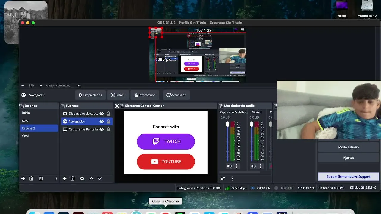Screen dimensions: 381x214
Task: Open the Macintosh HD desktop drive icon
Action: pos(367,10)
